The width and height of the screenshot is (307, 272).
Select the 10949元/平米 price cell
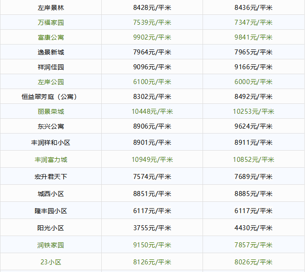click(x=152, y=160)
